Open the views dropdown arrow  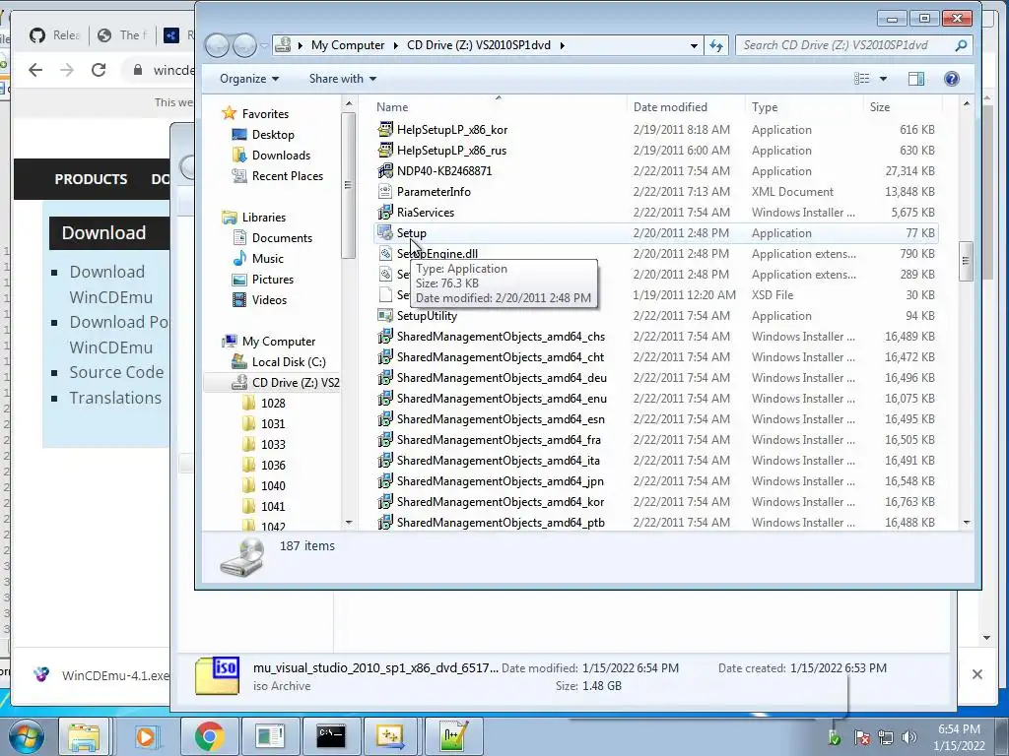point(883,79)
